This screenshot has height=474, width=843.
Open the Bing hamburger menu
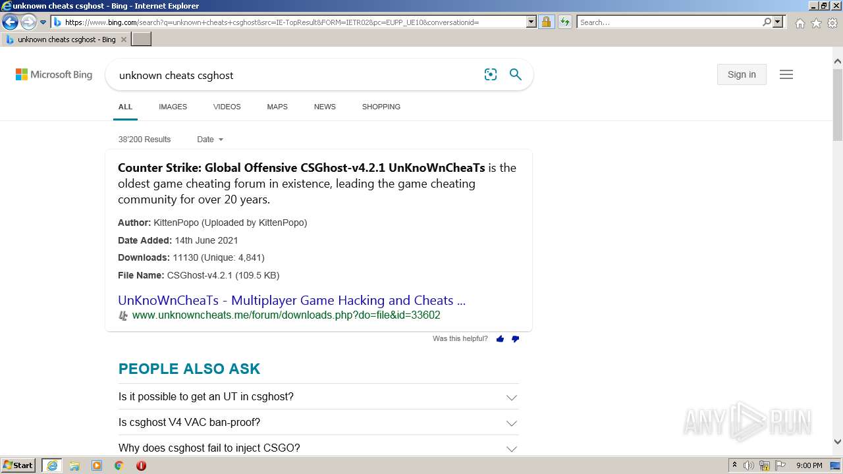[786, 74]
